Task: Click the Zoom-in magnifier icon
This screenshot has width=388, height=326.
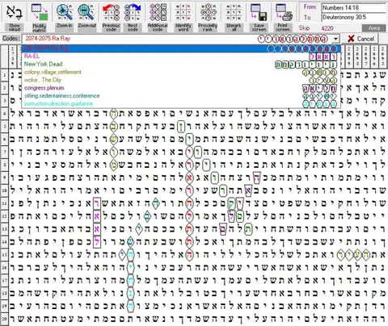Action: click(64, 12)
